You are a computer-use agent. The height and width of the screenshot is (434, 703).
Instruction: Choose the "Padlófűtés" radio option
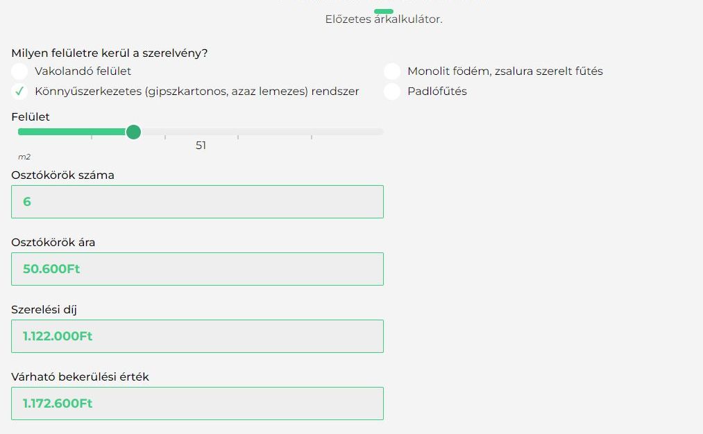392,92
